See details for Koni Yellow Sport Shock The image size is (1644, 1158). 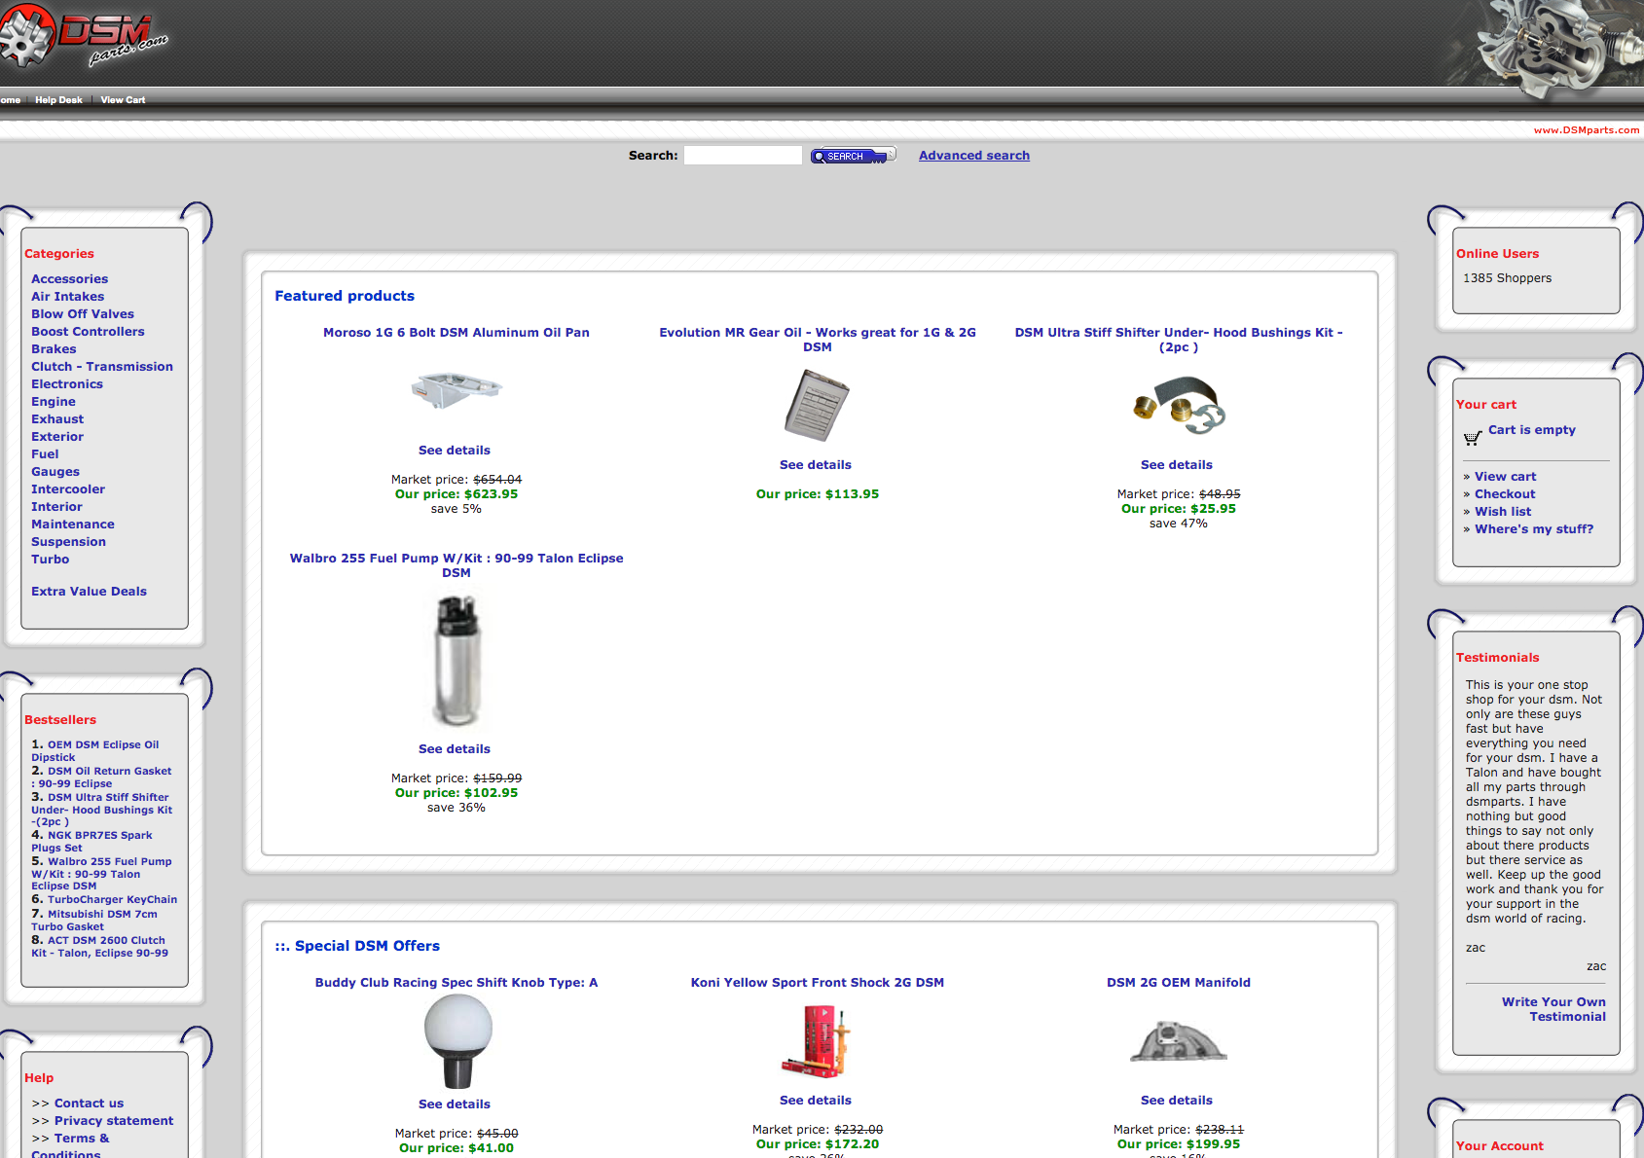coord(816,1101)
